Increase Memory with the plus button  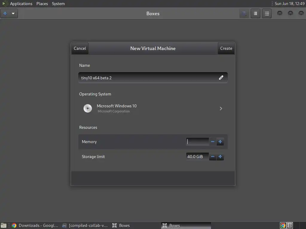[x=220, y=142]
